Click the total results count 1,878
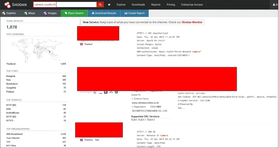 pos(12,27)
